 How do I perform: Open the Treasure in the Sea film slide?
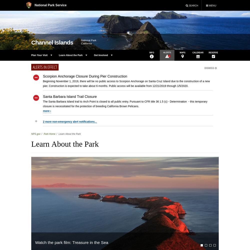point(71,242)
